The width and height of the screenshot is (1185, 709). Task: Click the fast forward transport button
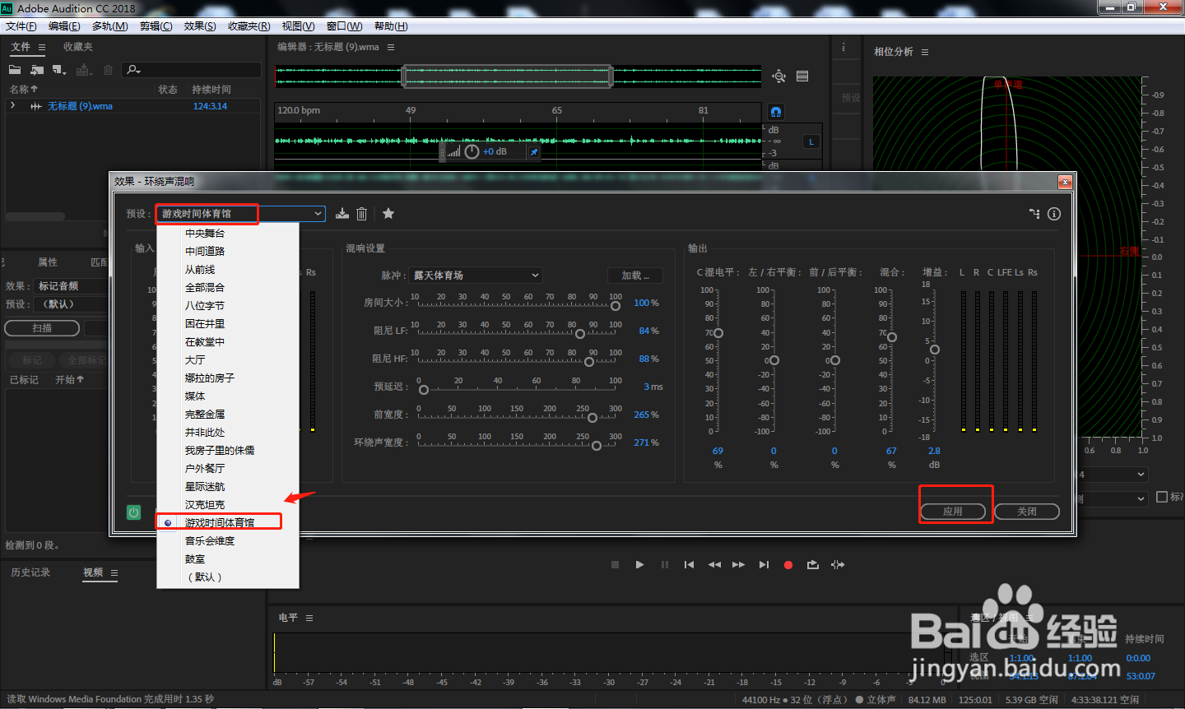(738, 565)
